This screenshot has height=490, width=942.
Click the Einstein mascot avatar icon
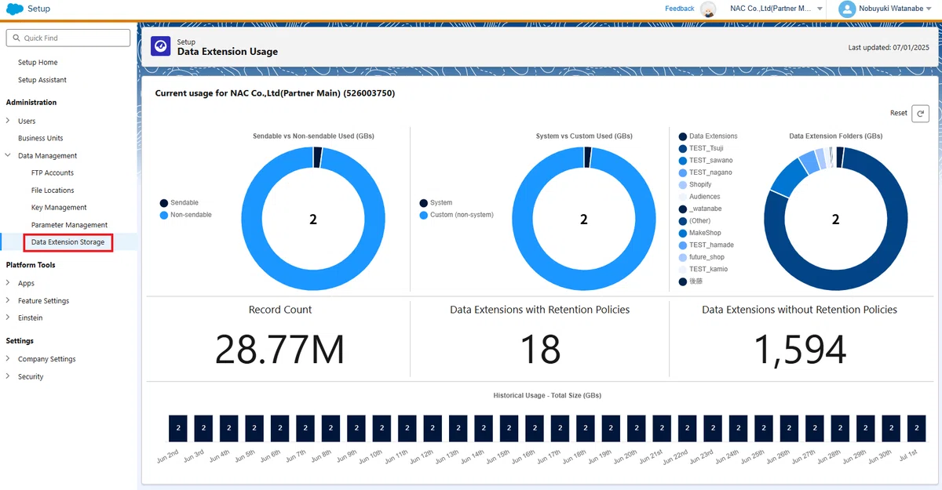(x=708, y=9)
